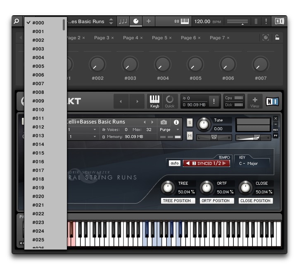
Task: Next instrument arrow beside Basic Runs
Action: (152, 122)
